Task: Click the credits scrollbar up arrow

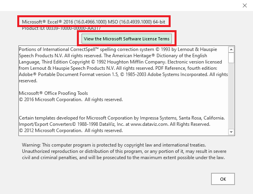Action: click(x=231, y=50)
